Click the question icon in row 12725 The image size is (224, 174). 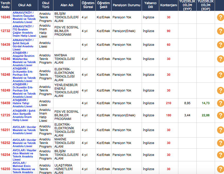220,115
